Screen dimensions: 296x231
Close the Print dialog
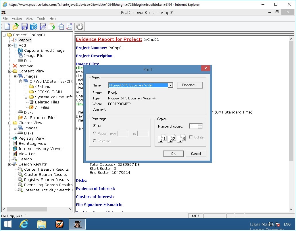coord(206,68)
